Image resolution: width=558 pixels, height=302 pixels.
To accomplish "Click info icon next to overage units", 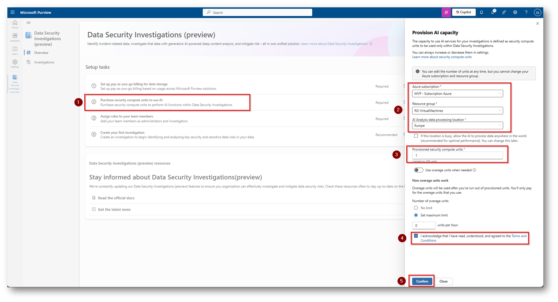I will [x=474, y=170].
